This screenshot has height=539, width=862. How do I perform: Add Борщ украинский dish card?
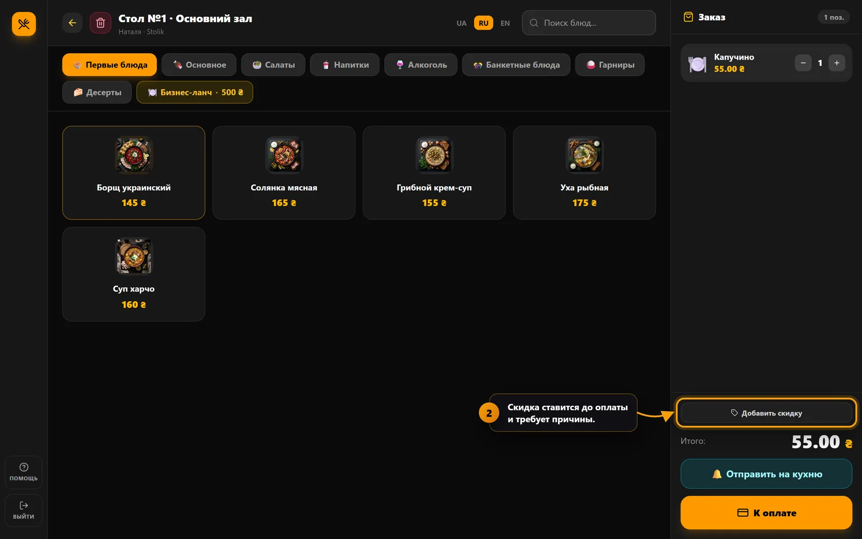pyautogui.click(x=134, y=172)
